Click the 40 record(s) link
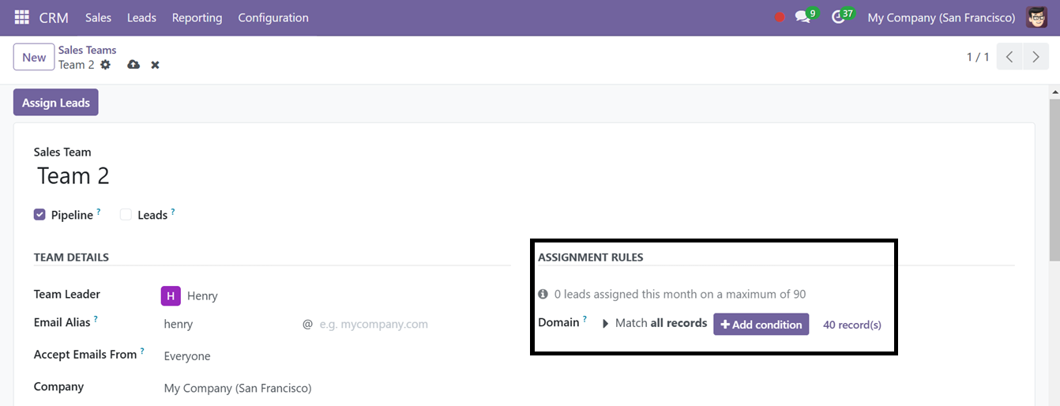The height and width of the screenshot is (406, 1060). click(x=852, y=325)
